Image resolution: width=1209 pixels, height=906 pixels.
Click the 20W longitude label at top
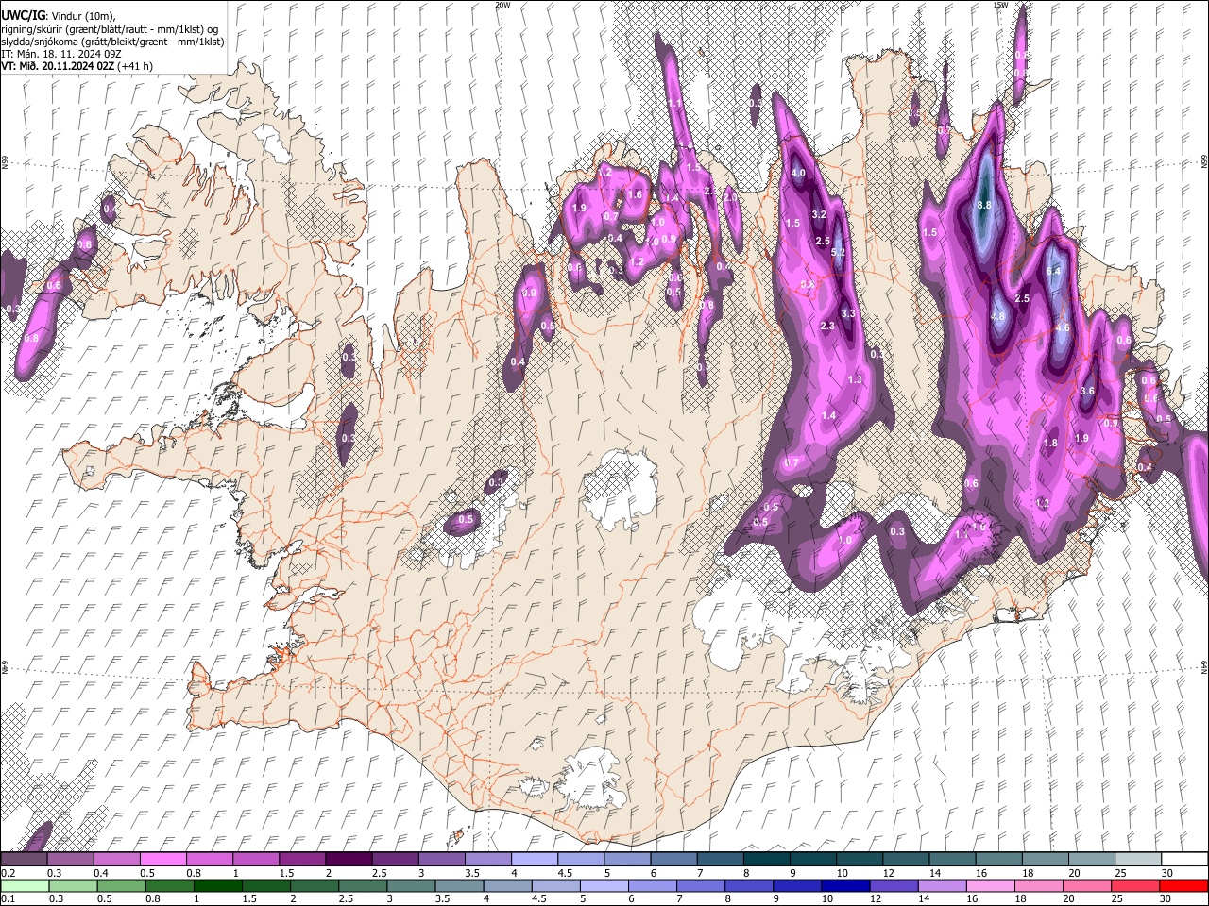tap(502, 5)
